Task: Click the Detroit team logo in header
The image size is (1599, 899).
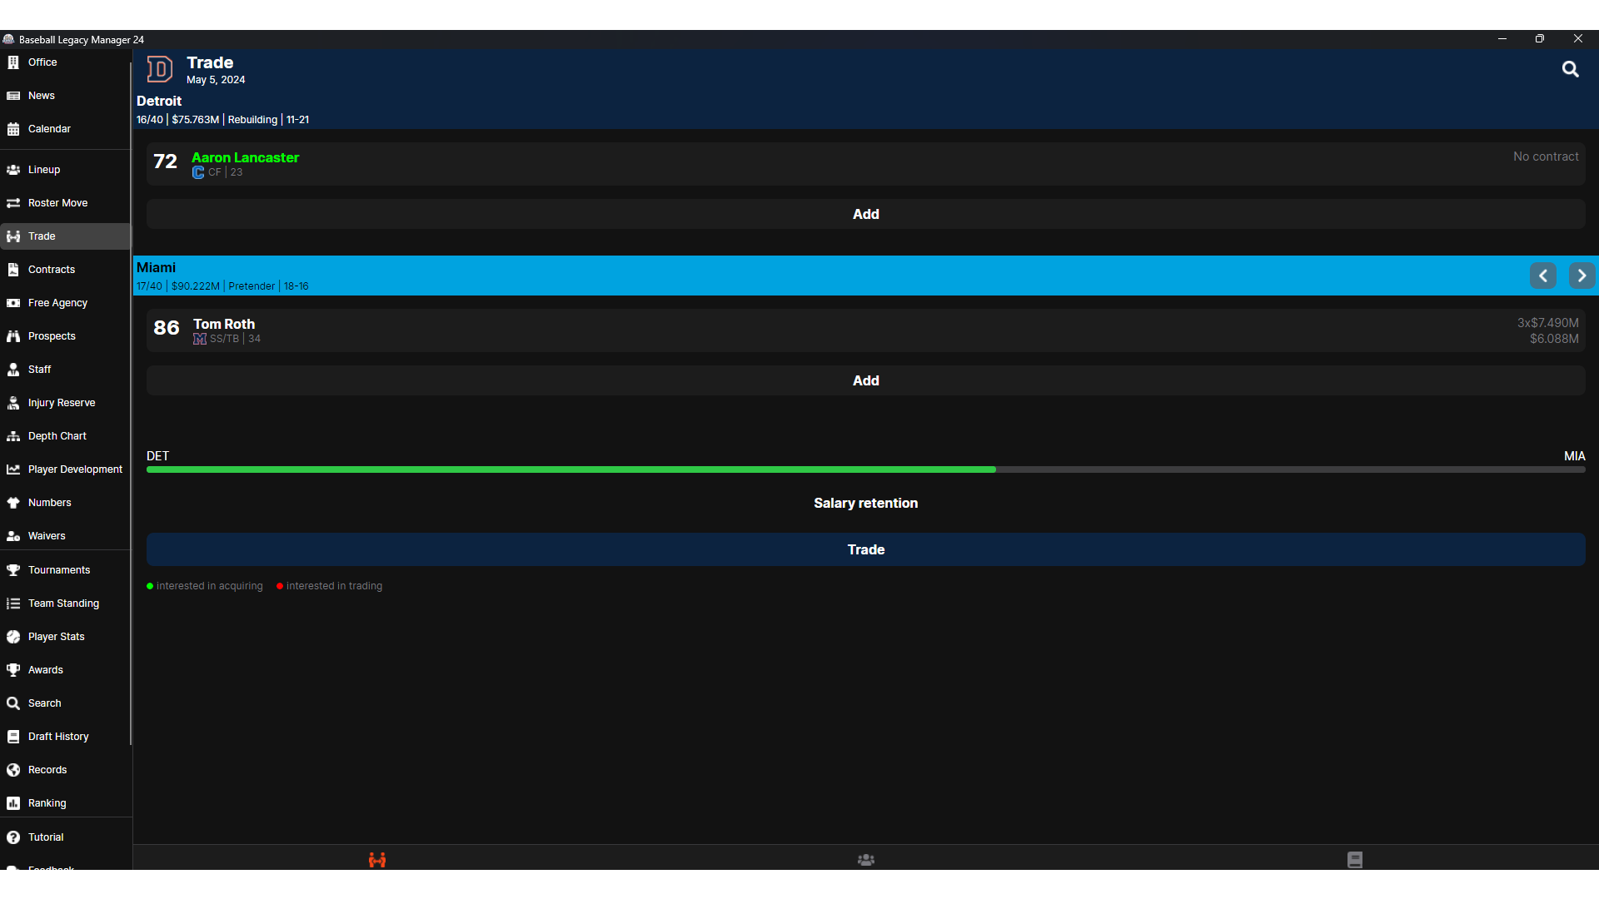Action: point(159,69)
